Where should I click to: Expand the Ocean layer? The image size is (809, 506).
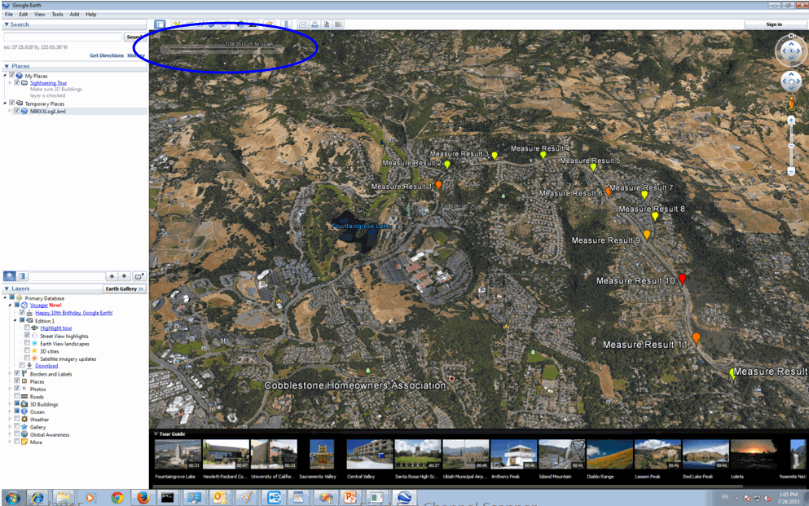point(10,411)
